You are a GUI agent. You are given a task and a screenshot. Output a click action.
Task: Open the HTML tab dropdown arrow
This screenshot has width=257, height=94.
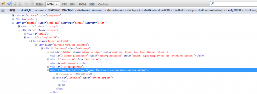(x=57, y=4)
